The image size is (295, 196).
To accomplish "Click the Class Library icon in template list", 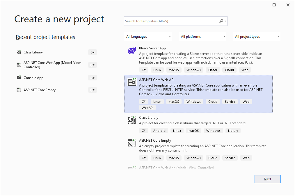I will click(x=132, y=120).
